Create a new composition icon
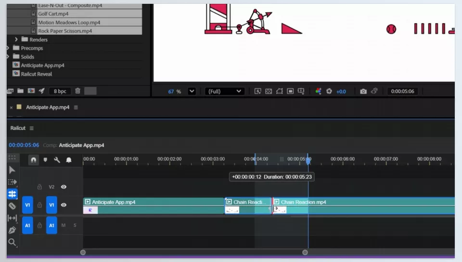The image size is (462, 262). [31, 91]
